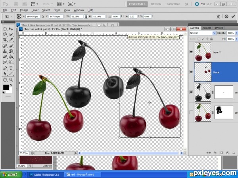Select the Eraser tool
This screenshot has width=238, height=178.
coord(5,57)
